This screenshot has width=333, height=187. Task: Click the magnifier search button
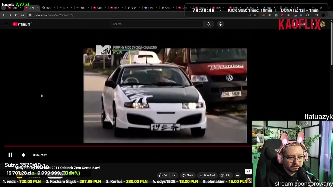[209, 24]
